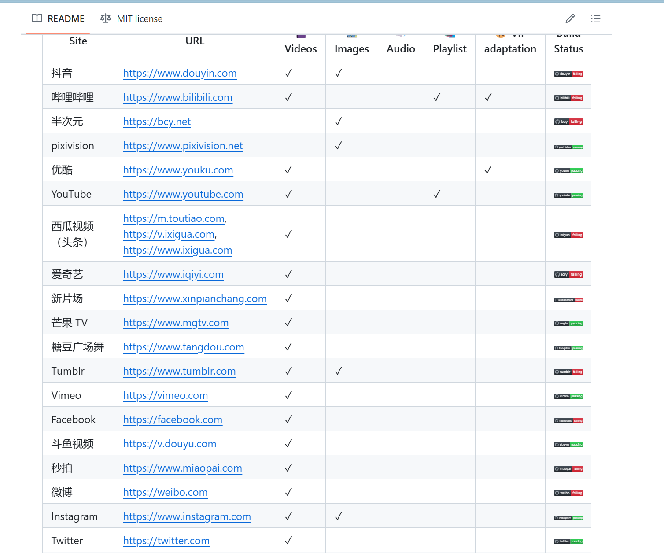
Task: Open the https://www.youku.com link
Action: tap(178, 170)
